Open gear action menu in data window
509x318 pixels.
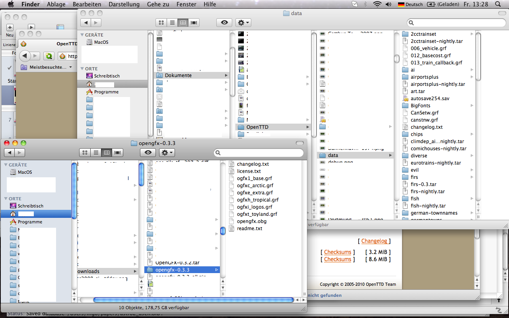click(x=243, y=23)
